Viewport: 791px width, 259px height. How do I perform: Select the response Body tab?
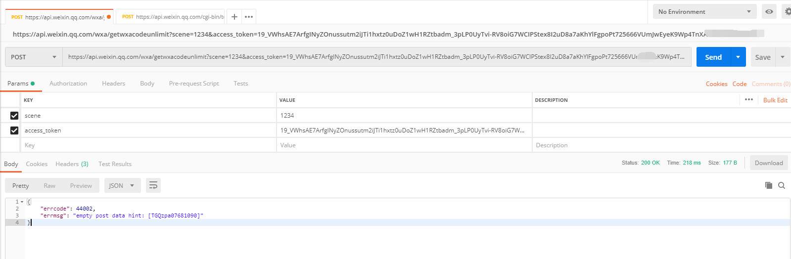11,164
